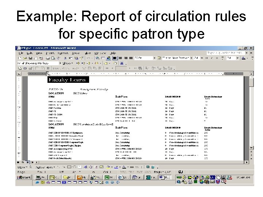Open the Format menu

[x=63, y=53]
